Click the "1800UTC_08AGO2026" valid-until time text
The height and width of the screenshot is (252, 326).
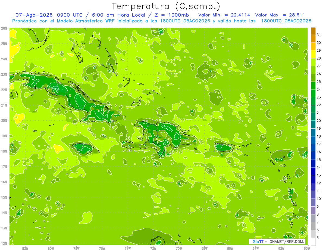286,21
